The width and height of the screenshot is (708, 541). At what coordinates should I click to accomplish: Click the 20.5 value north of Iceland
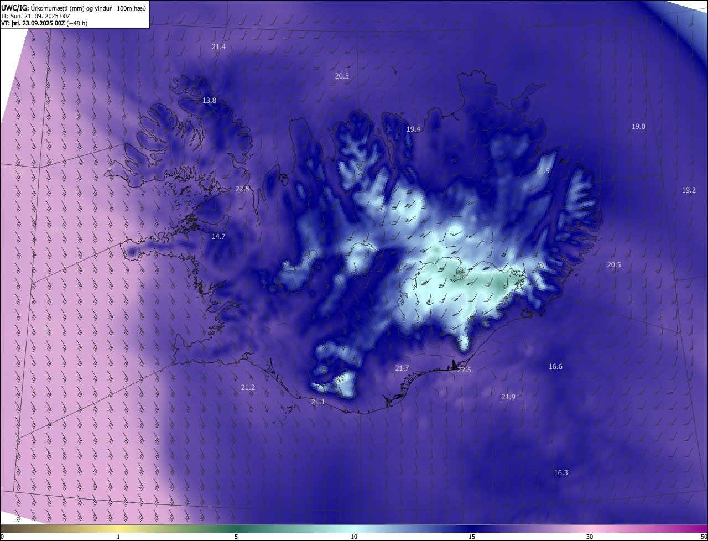click(x=342, y=76)
